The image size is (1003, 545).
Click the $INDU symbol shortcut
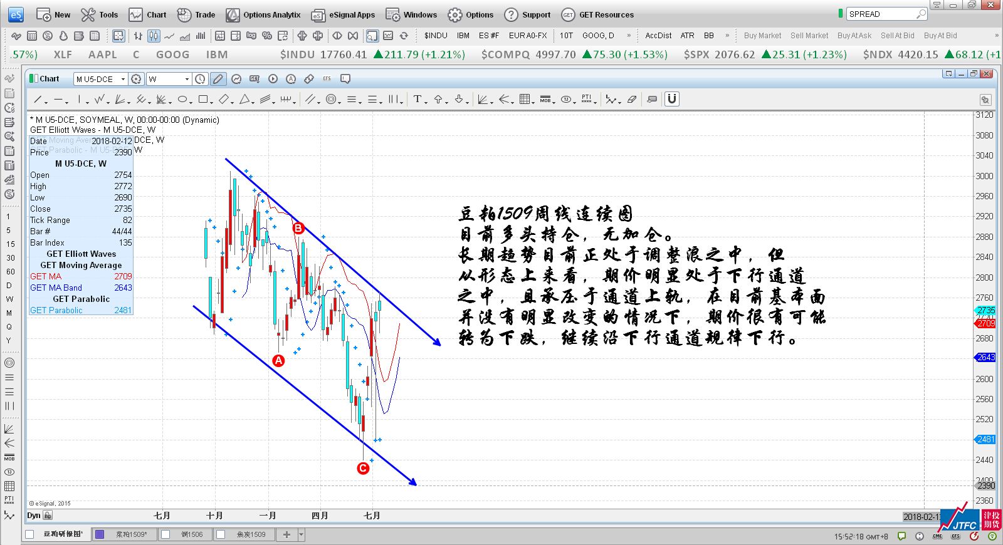(436, 36)
